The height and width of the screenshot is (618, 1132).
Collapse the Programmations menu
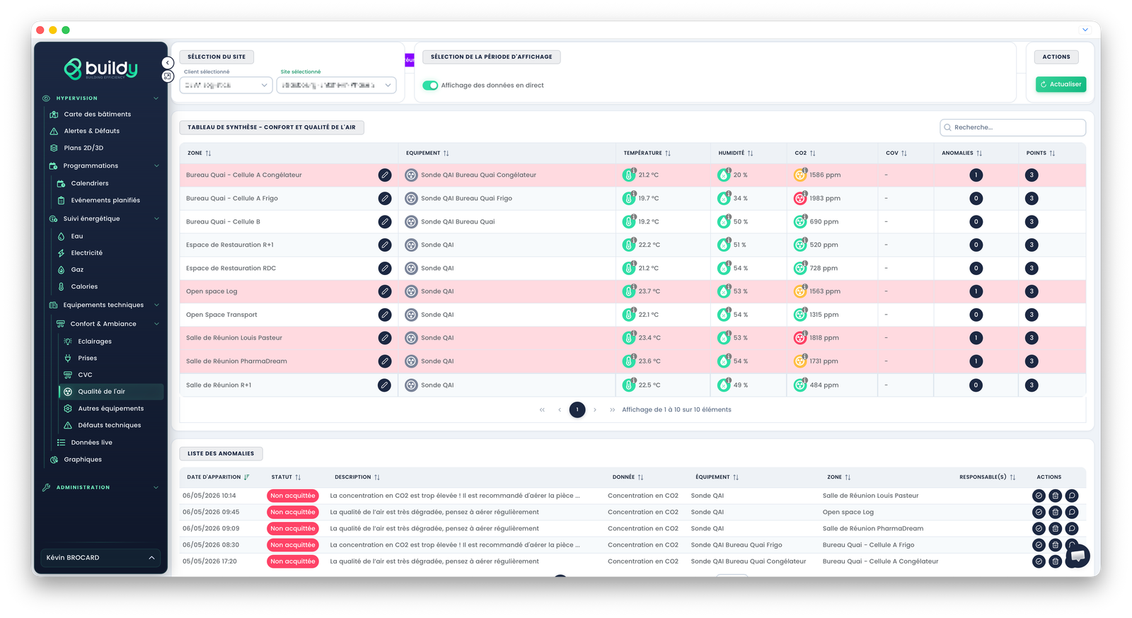tap(156, 166)
